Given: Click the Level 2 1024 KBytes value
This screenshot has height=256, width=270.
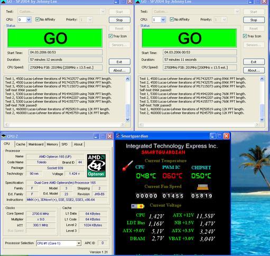Looking at the screenshot, I should (x=93, y=225).
